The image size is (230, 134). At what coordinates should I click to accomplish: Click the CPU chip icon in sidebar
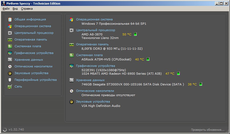[x=10, y=33]
